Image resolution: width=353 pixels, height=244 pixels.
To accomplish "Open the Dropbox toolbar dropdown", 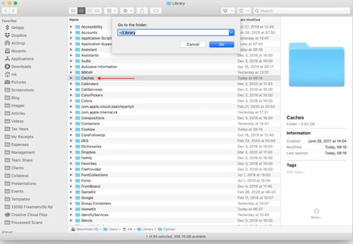I will [x=228, y=11].
